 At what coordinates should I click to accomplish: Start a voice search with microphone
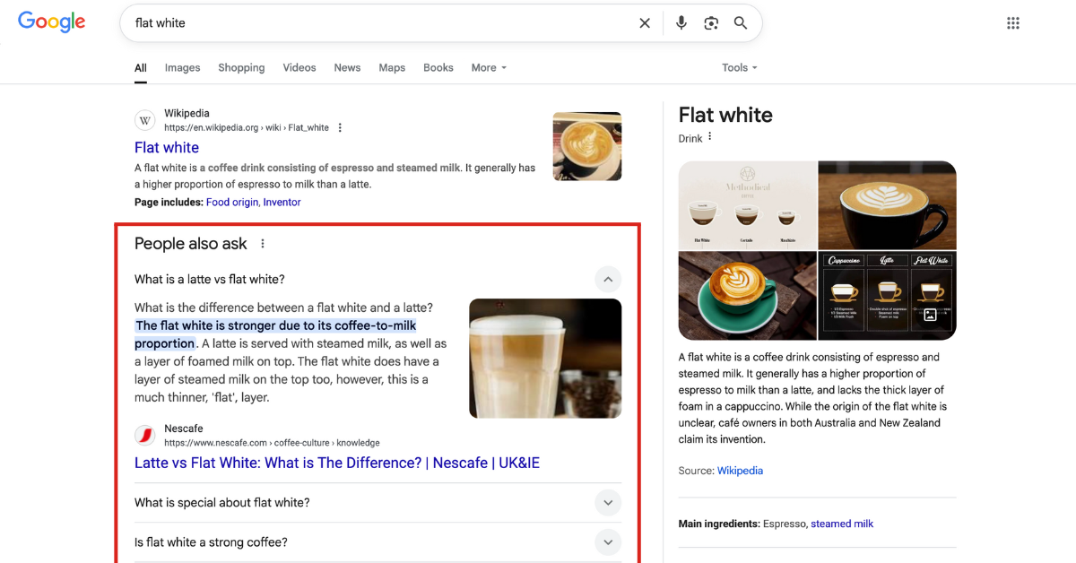pos(681,23)
